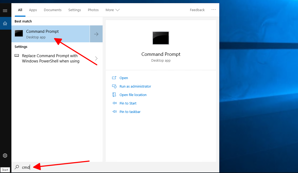Click the large Command Prompt preview icon
298x173 pixels.
coord(161,38)
